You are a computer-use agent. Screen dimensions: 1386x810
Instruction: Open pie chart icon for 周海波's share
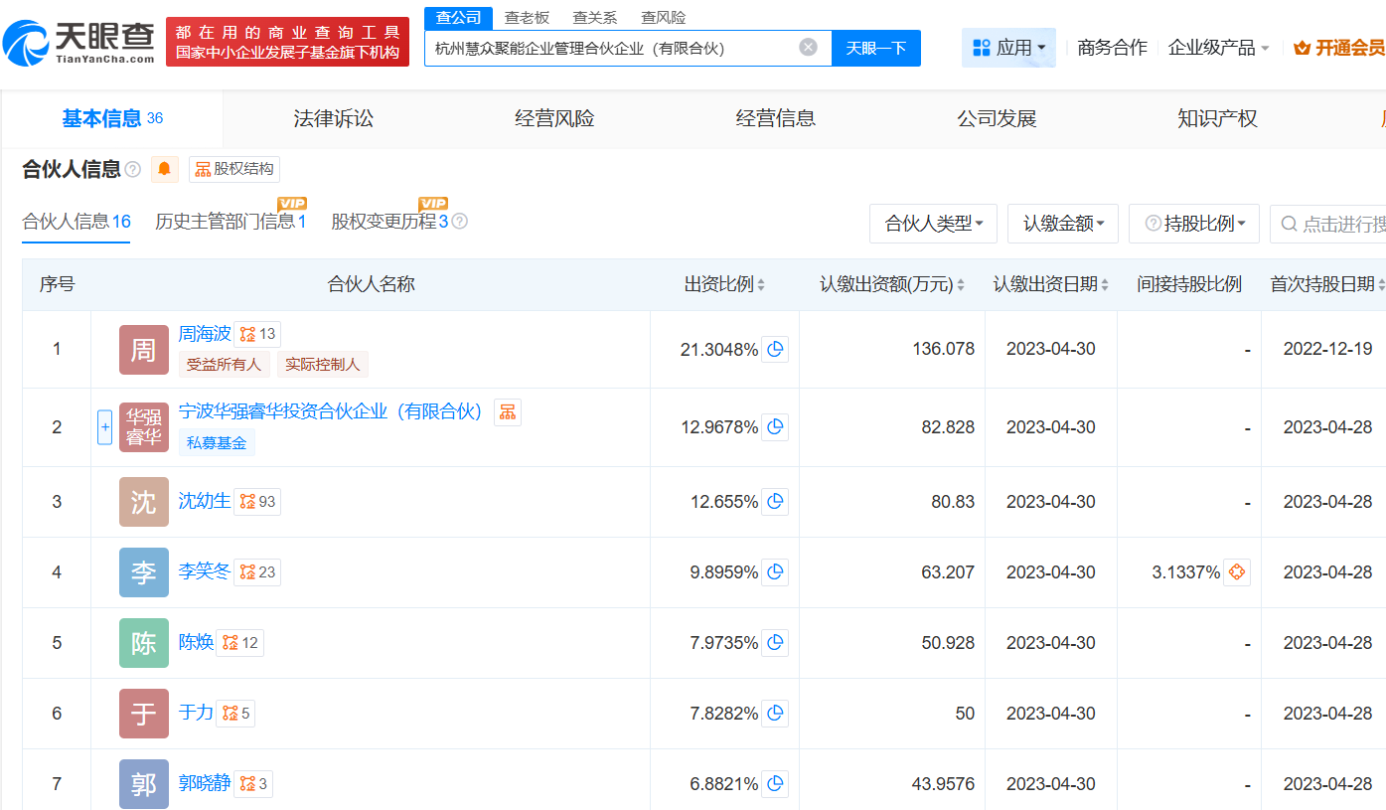[775, 349]
